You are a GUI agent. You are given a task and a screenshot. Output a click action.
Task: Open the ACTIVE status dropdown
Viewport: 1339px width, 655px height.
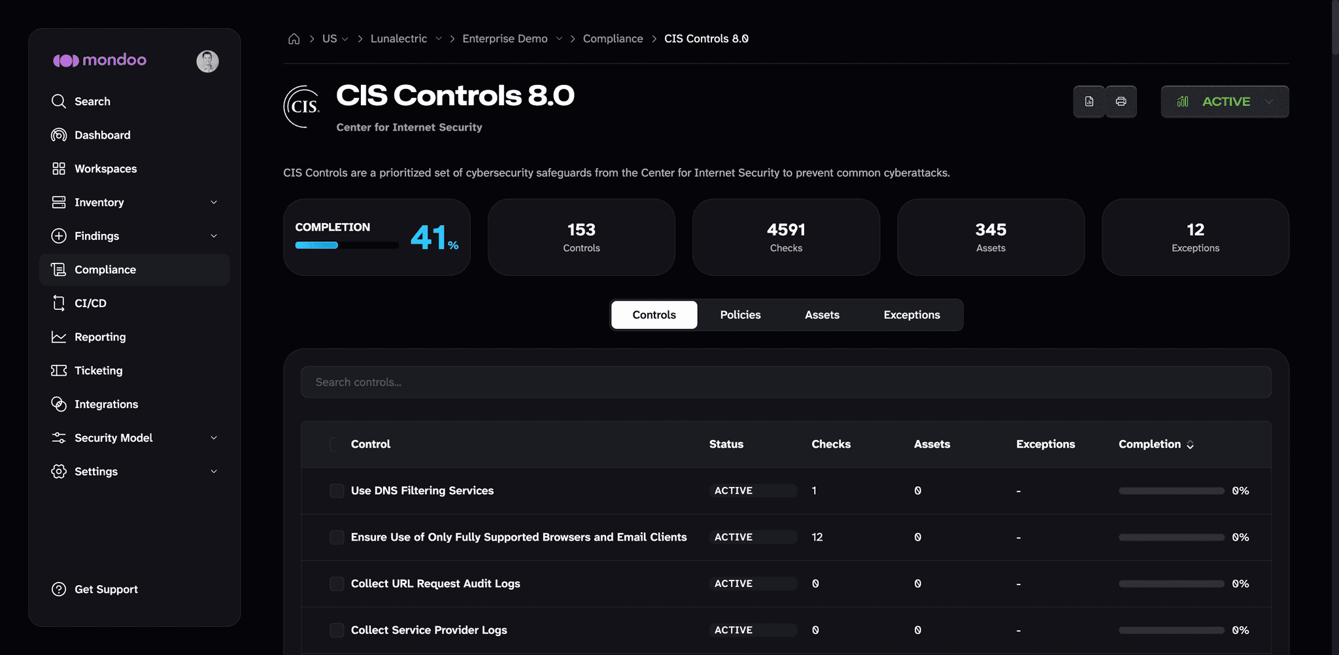click(1225, 101)
